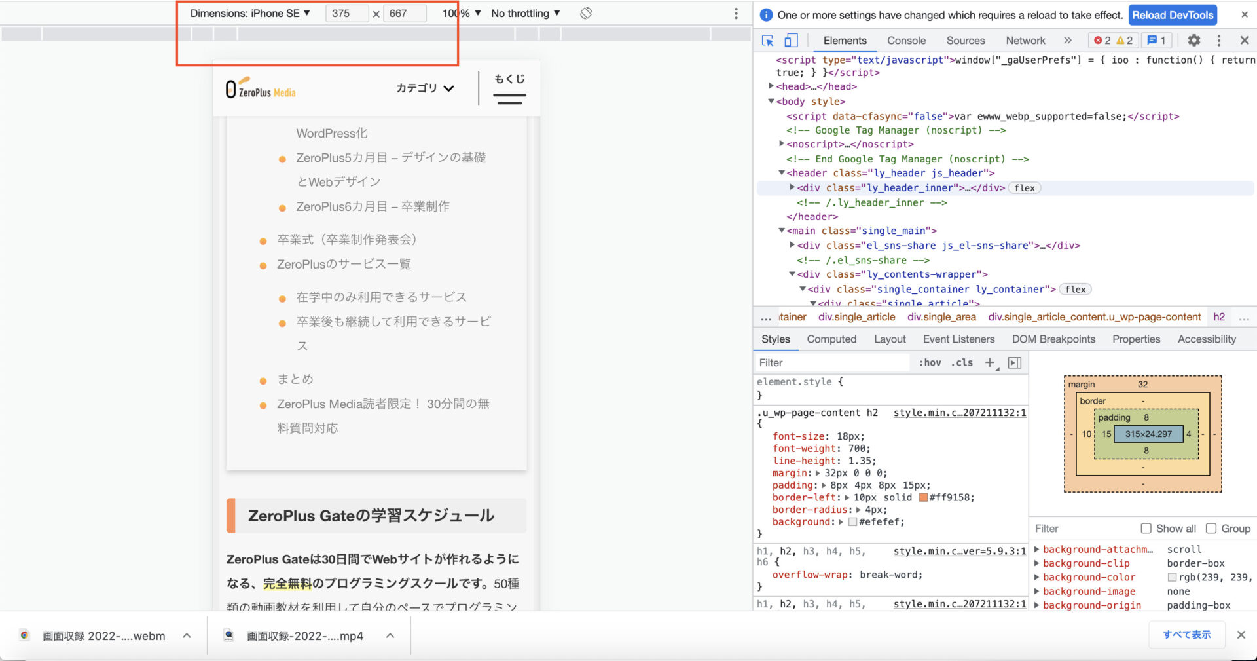Screen dimensions: 1257x661
Task: Expand the ly_header_inner div node
Action: pyautogui.click(x=792, y=187)
